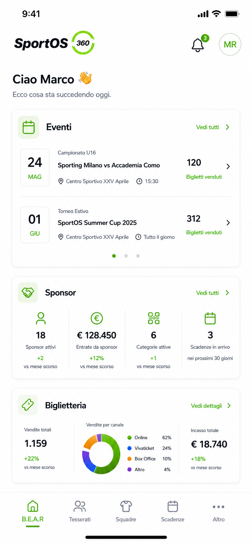
Task: Select the Entrate da sponsor euro icon
Action: pos(97,318)
